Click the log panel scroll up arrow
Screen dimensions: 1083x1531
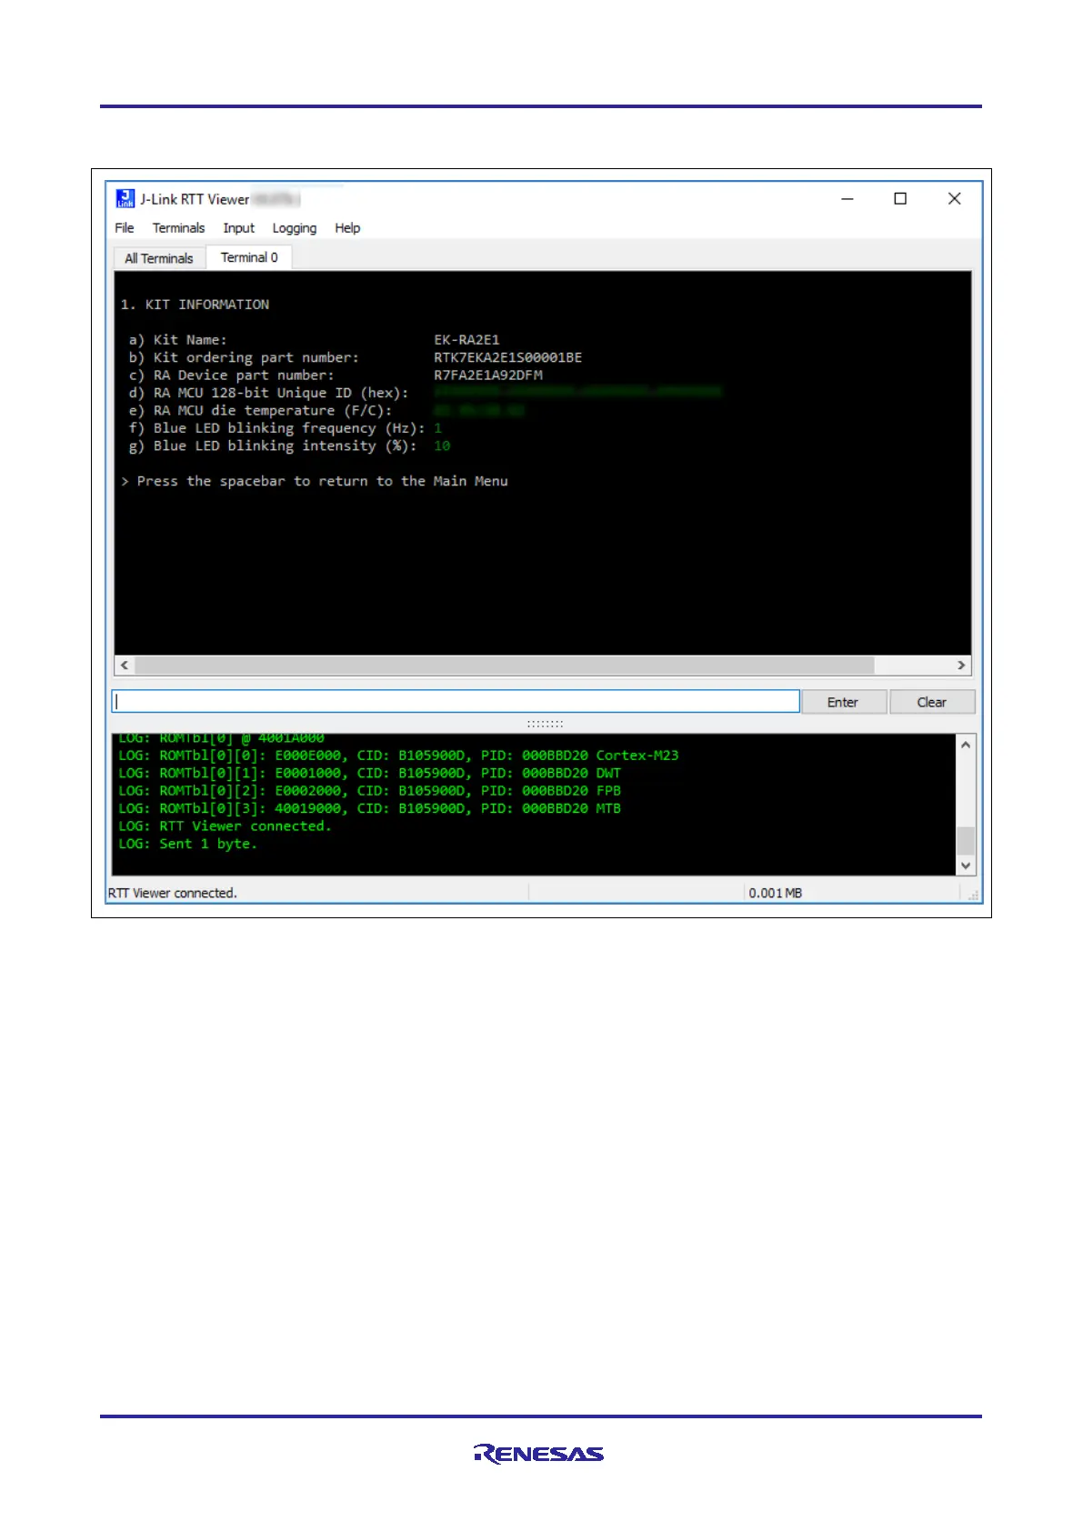966,745
